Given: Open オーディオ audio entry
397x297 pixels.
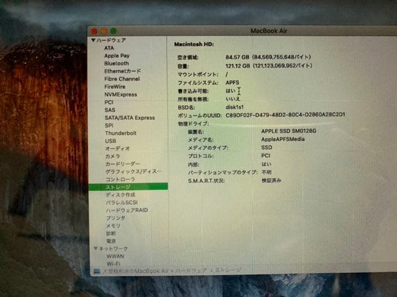Looking at the screenshot, I should 117,148.
